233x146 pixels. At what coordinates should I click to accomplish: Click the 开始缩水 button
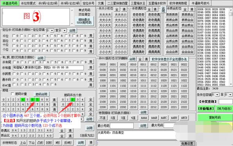[x=206, y=109]
